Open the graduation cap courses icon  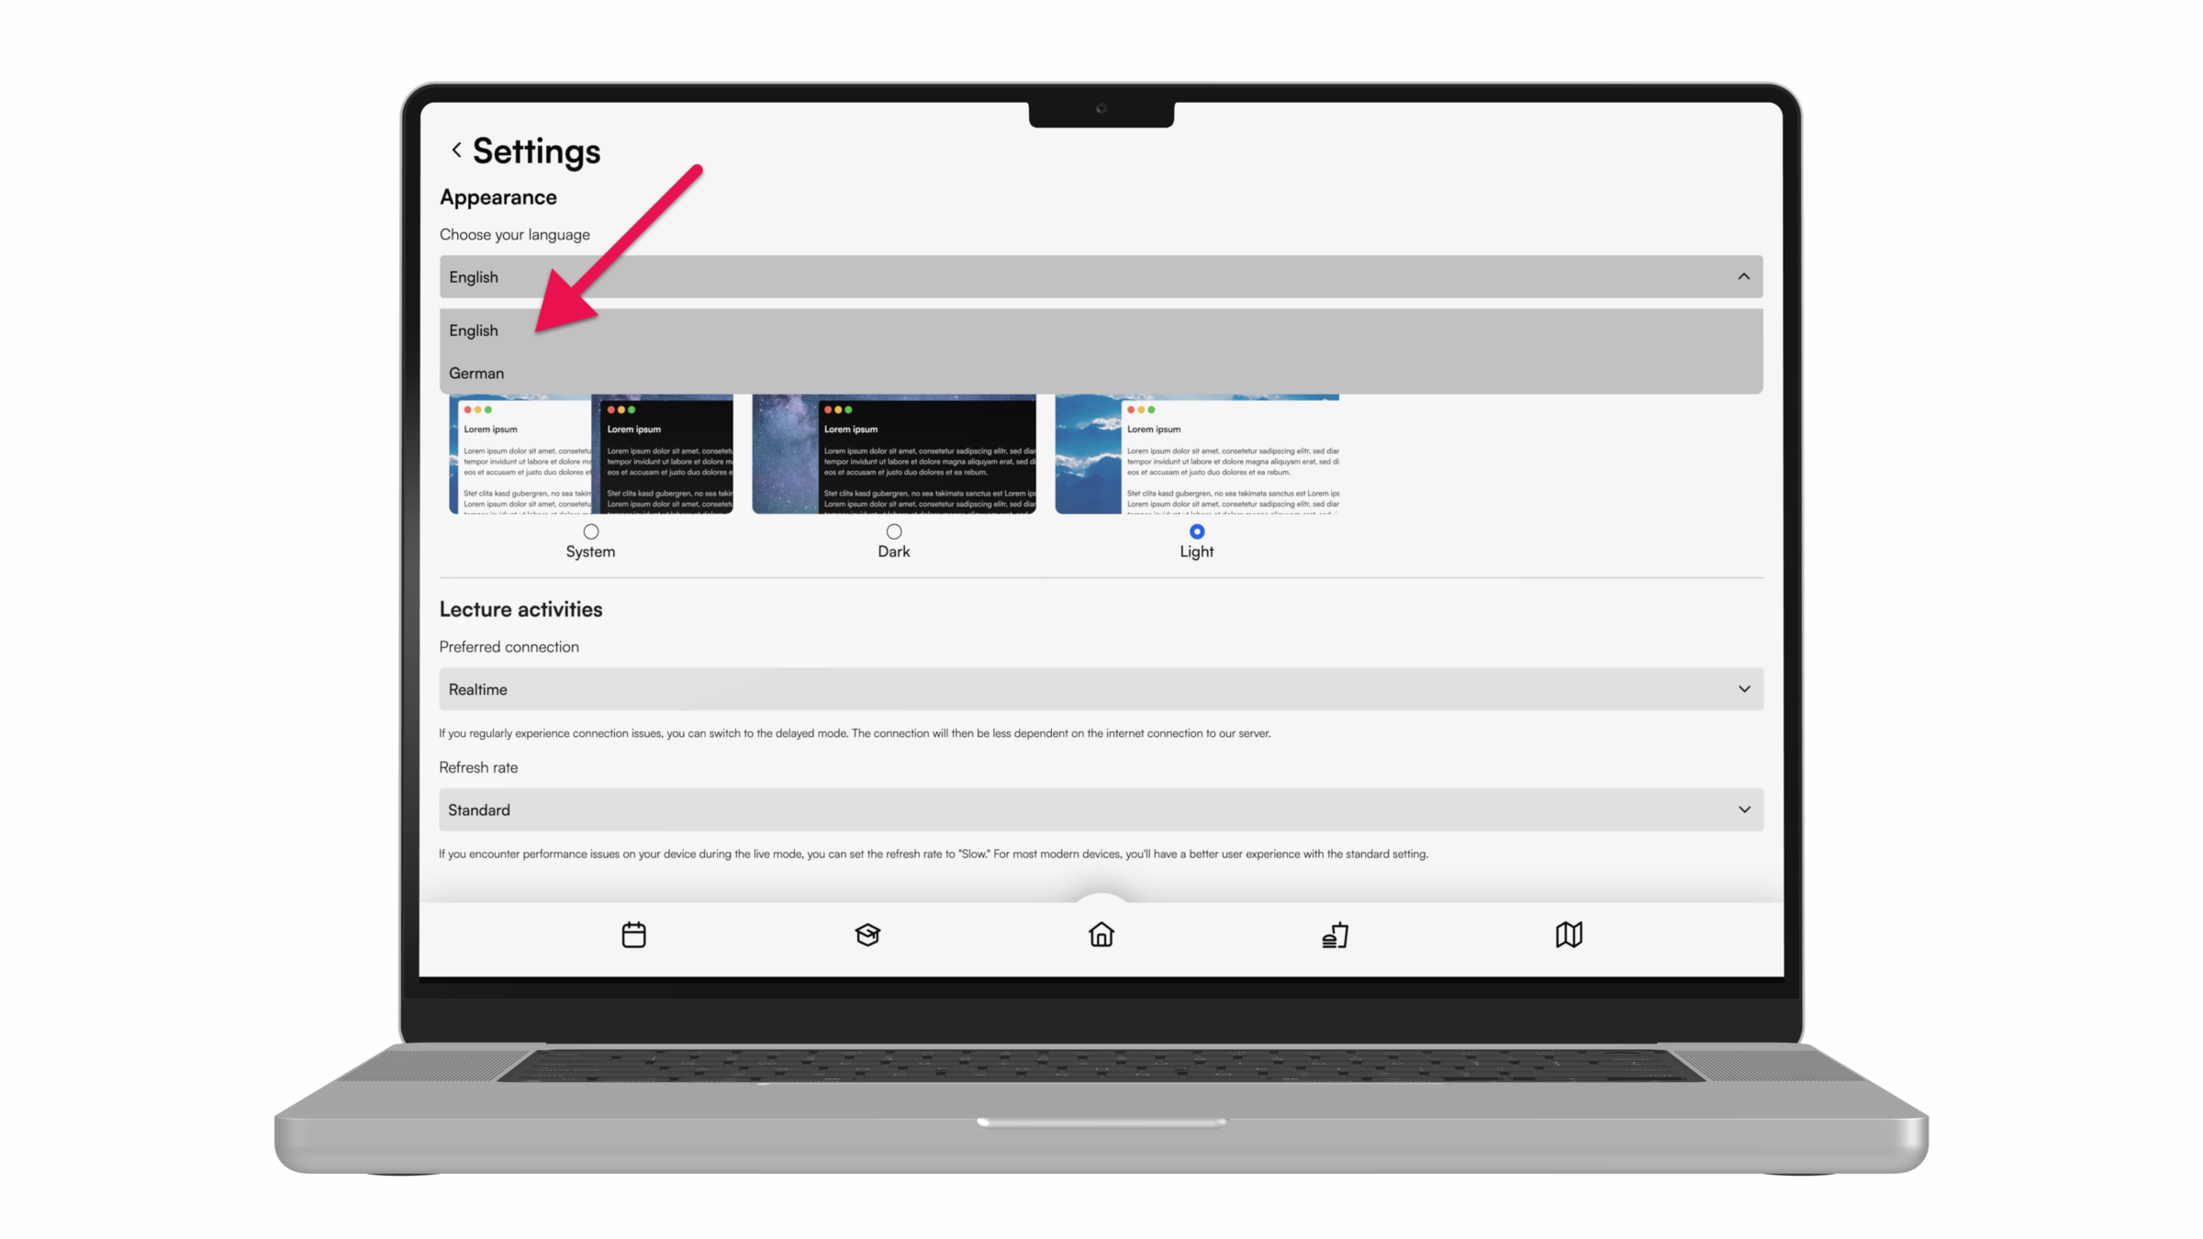click(x=867, y=934)
